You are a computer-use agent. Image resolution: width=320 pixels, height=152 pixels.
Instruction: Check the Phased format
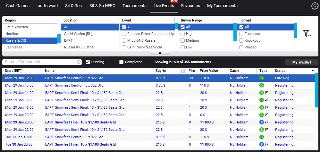(x=241, y=47)
